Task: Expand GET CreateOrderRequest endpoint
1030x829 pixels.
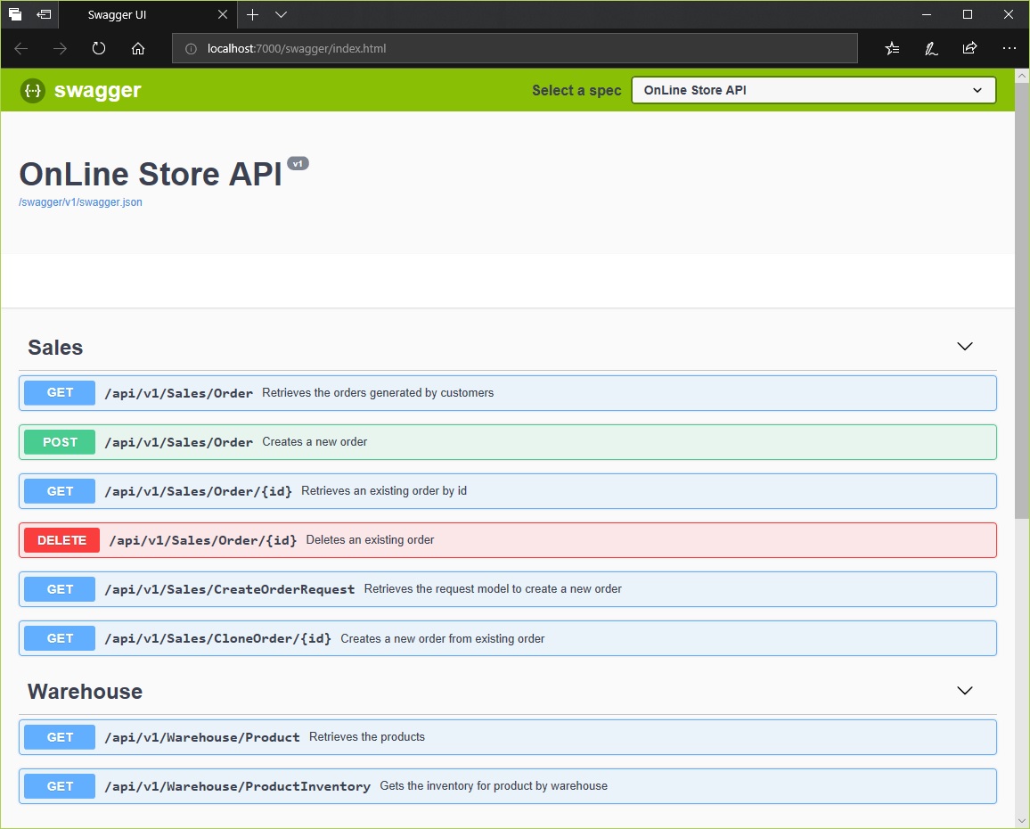Action: click(x=507, y=589)
